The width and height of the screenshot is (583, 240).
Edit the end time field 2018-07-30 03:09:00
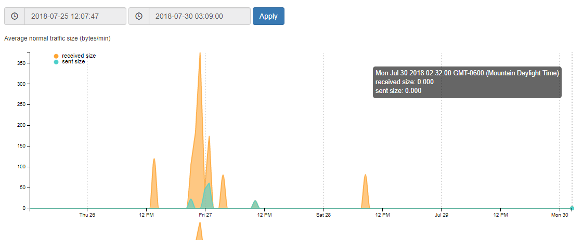(x=200, y=16)
